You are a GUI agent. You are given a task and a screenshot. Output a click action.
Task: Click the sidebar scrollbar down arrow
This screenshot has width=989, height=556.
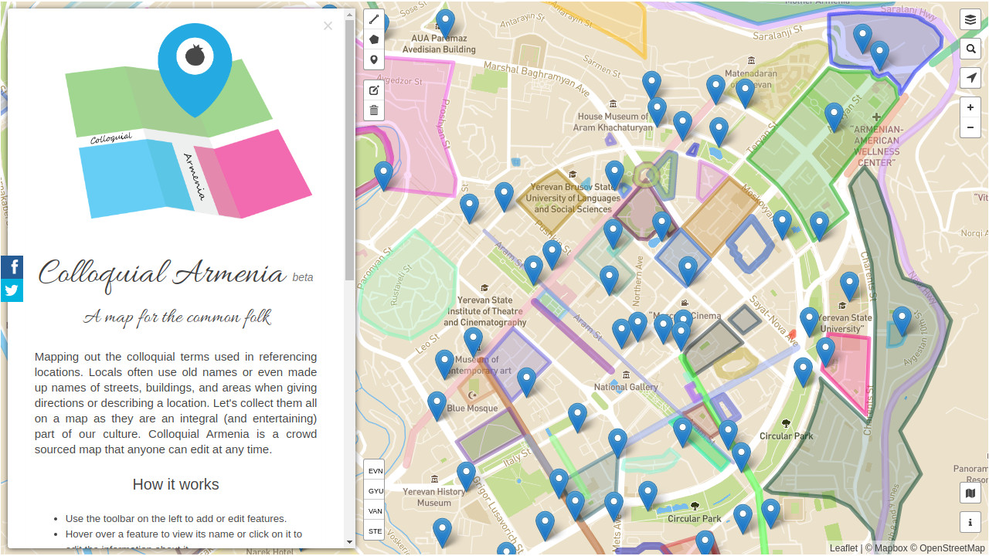coord(349,542)
